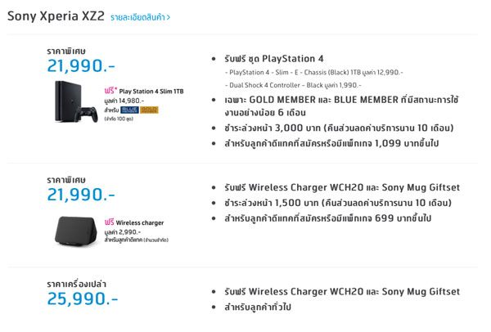Click the 699 บาท package condition text
The height and width of the screenshot is (332, 491).
pyautogui.click(x=328, y=218)
